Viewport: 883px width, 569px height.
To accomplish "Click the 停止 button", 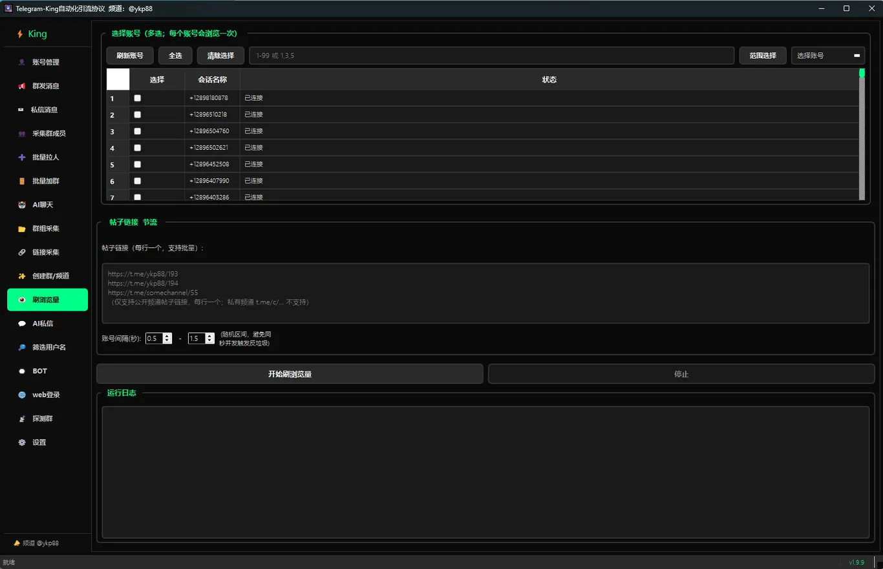I will (681, 374).
